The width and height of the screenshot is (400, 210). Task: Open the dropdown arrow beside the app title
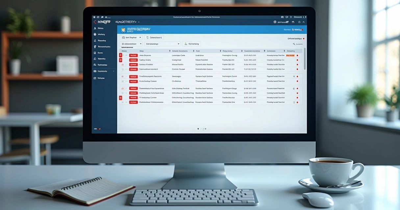[x=138, y=22]
